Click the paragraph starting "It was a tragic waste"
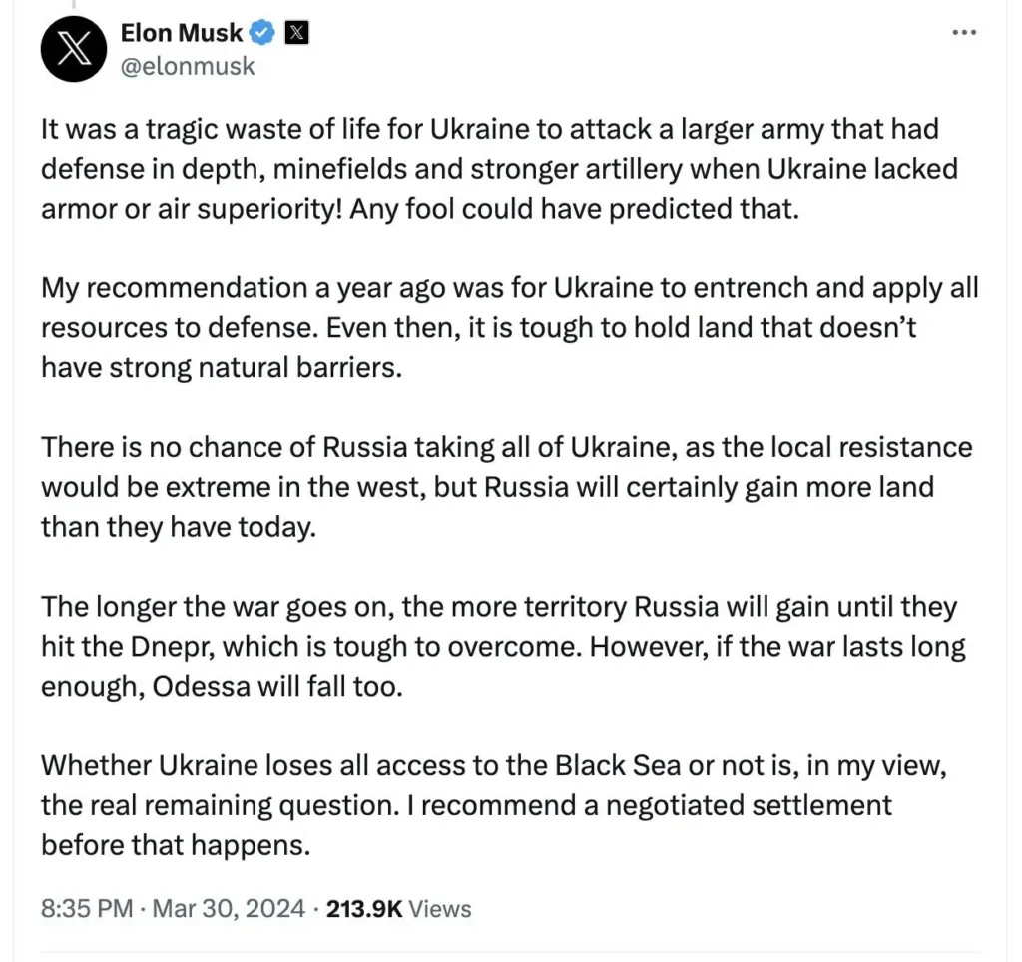Screen dimensions: 1022x962 [x=499, y=169]
